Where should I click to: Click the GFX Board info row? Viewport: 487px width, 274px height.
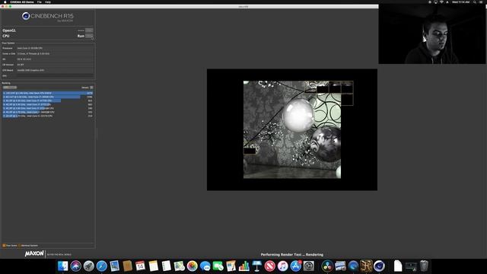point(48,70)
